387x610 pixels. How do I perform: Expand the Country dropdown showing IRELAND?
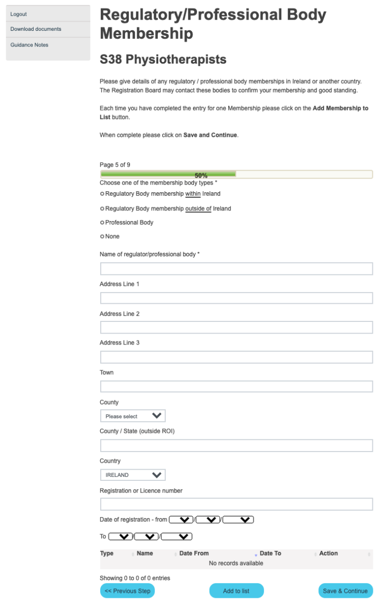pyautogui.click(x=133, y=475)
